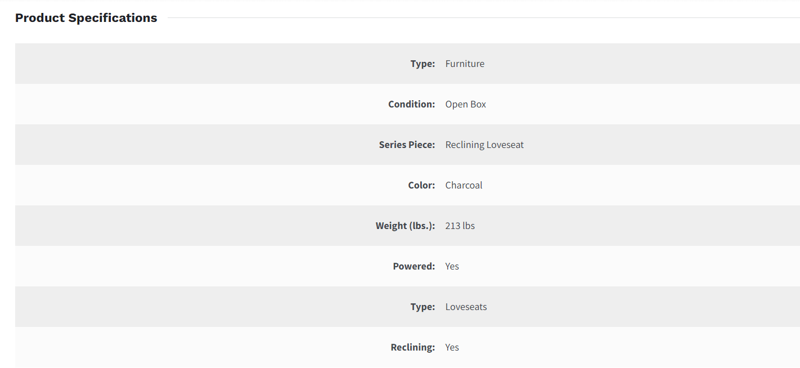
Task: Click the Color label
Action: point(421,185)
